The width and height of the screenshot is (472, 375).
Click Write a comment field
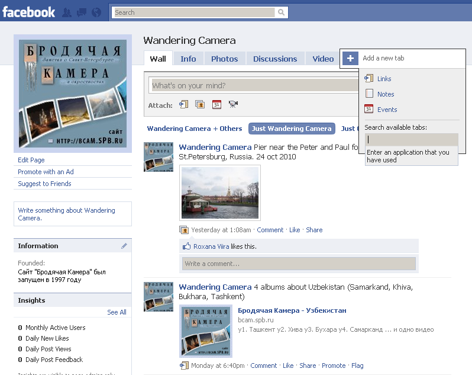click(299, 264)
